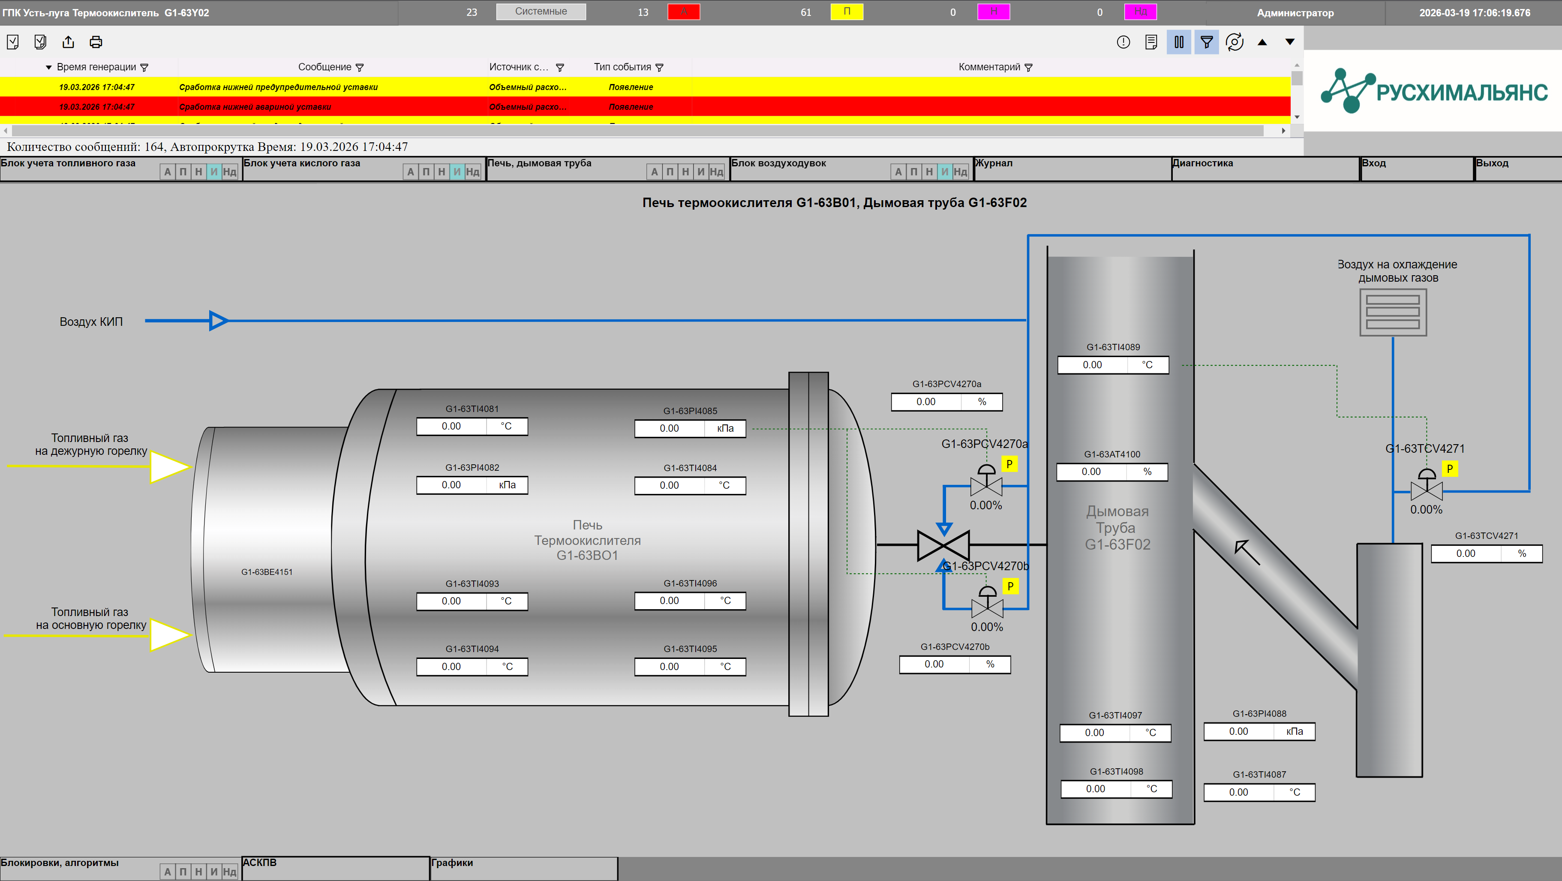Toggle sort arrow beside Время генерации

[x=48, y=67]
